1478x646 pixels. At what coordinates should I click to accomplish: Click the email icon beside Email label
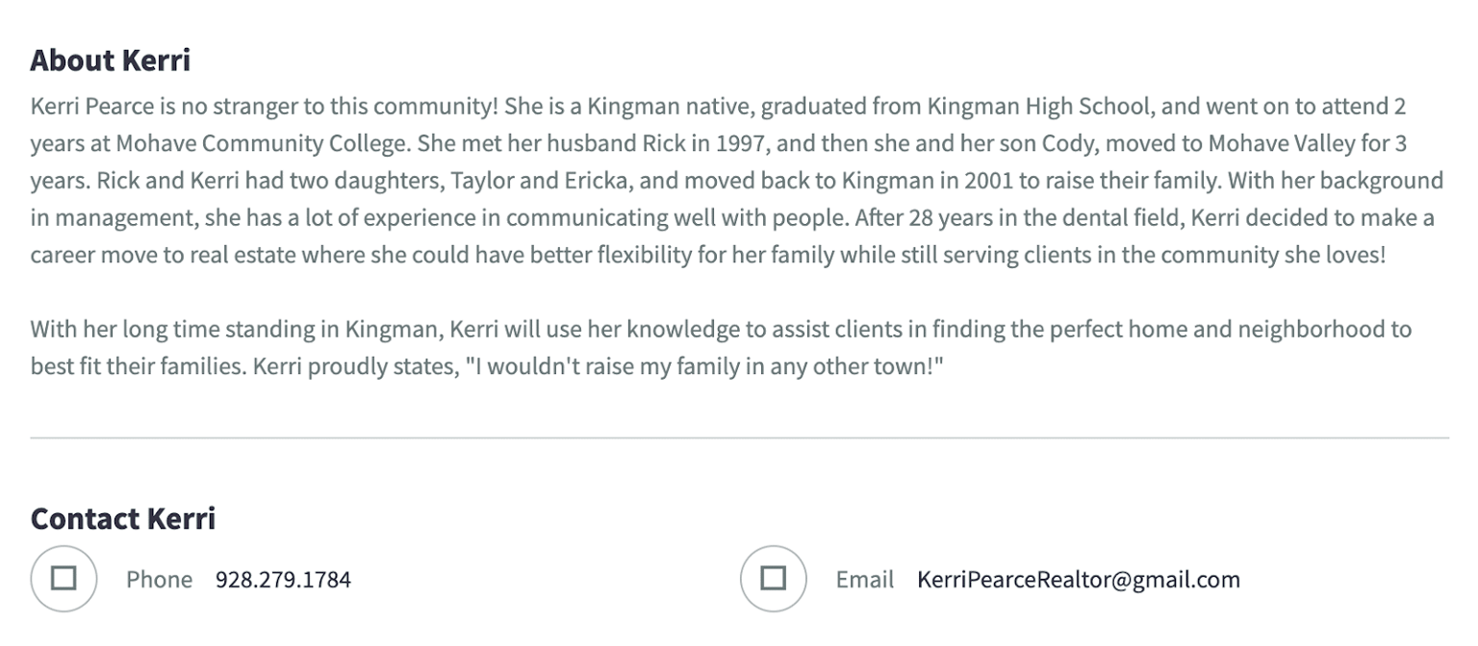(x=773, y=579)
